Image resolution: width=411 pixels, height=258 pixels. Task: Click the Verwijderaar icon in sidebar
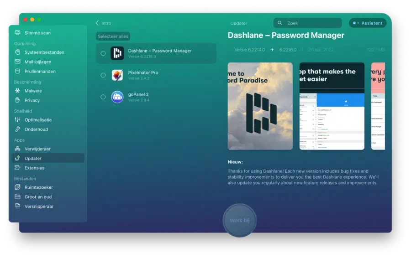tap(17, 149)
